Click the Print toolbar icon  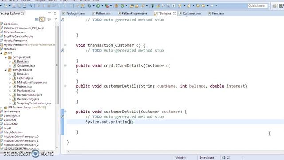[x=24, y=6]
